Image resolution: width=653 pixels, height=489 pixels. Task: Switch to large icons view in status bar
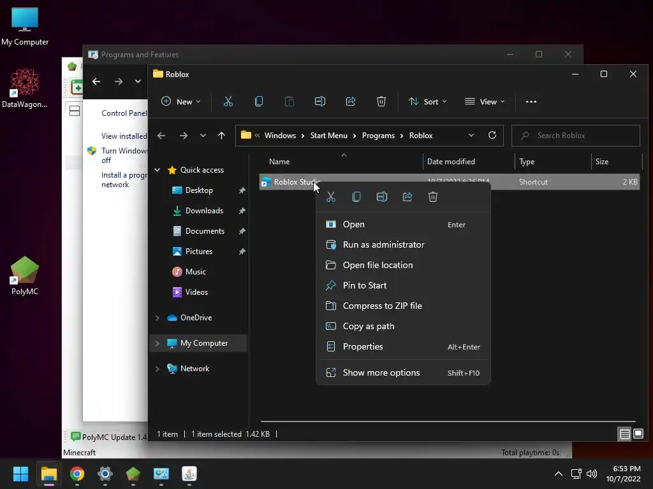click(x=638, y=434)
